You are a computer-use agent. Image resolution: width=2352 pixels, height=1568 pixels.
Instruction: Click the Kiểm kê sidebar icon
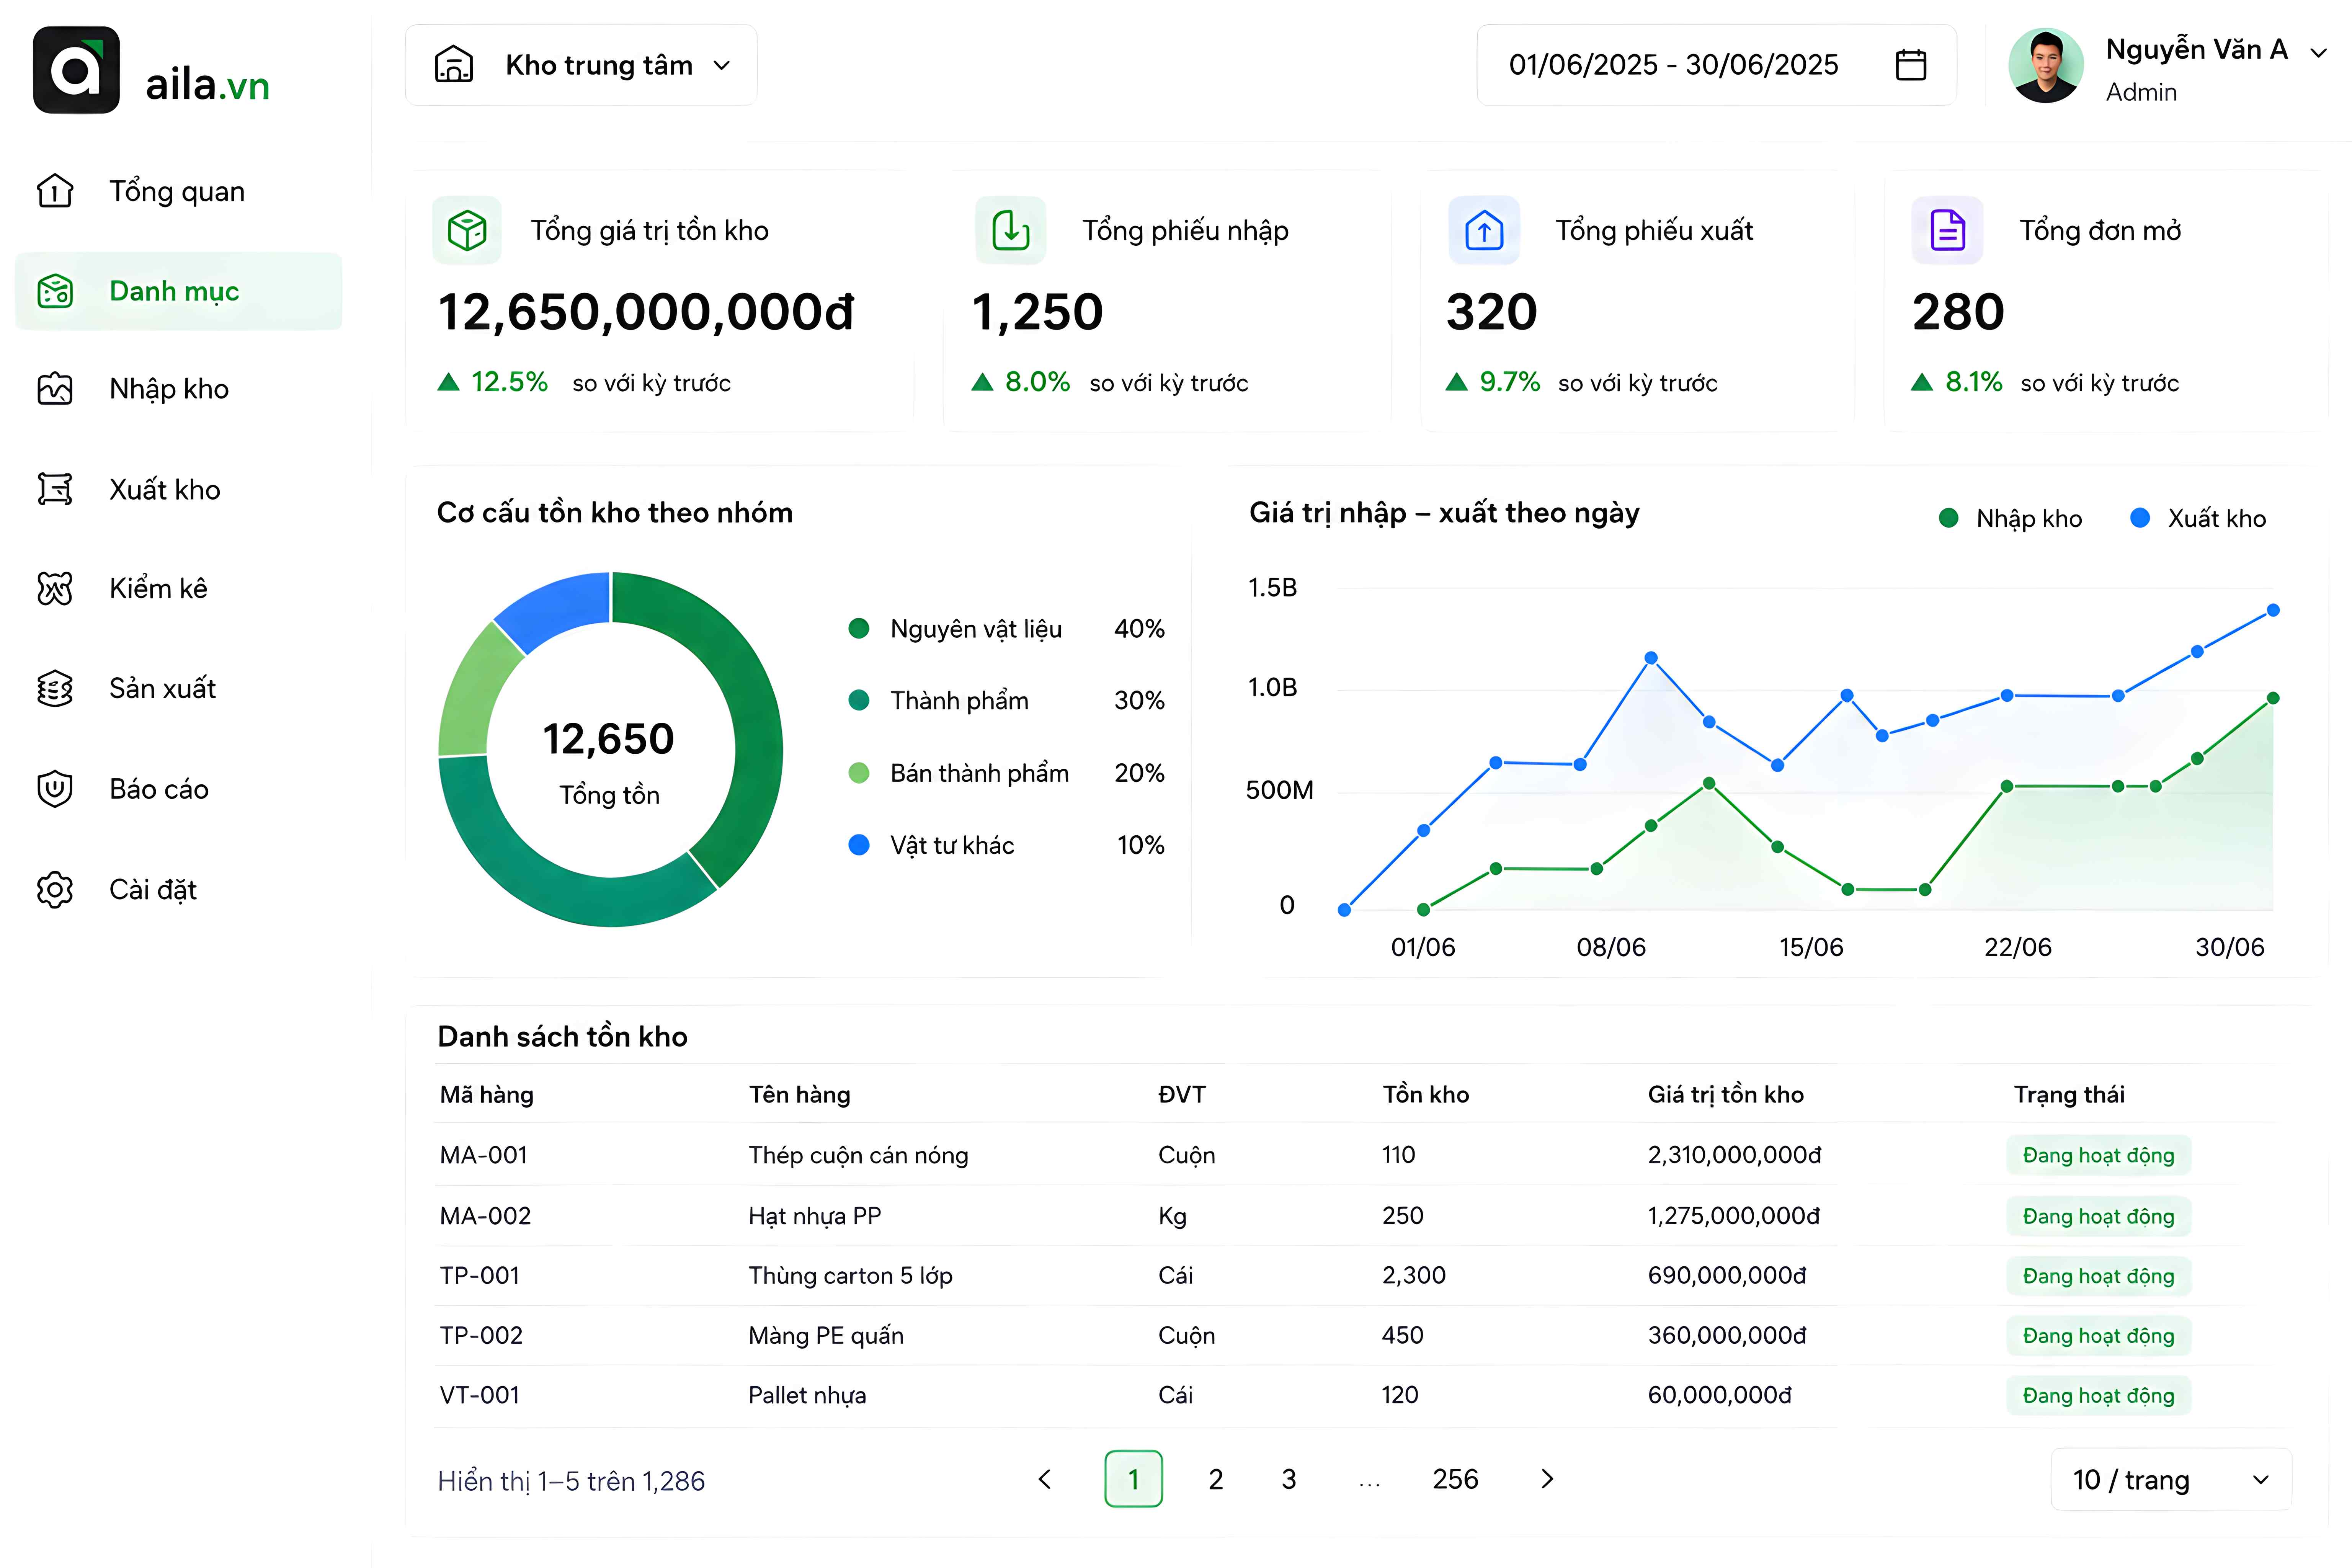(55, 589)
